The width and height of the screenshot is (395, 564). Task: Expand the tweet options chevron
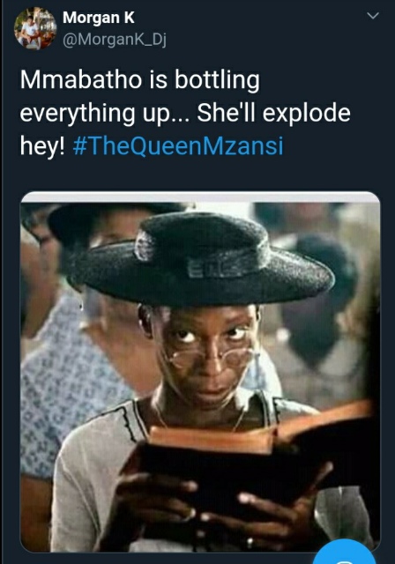[x=373, y=16]
